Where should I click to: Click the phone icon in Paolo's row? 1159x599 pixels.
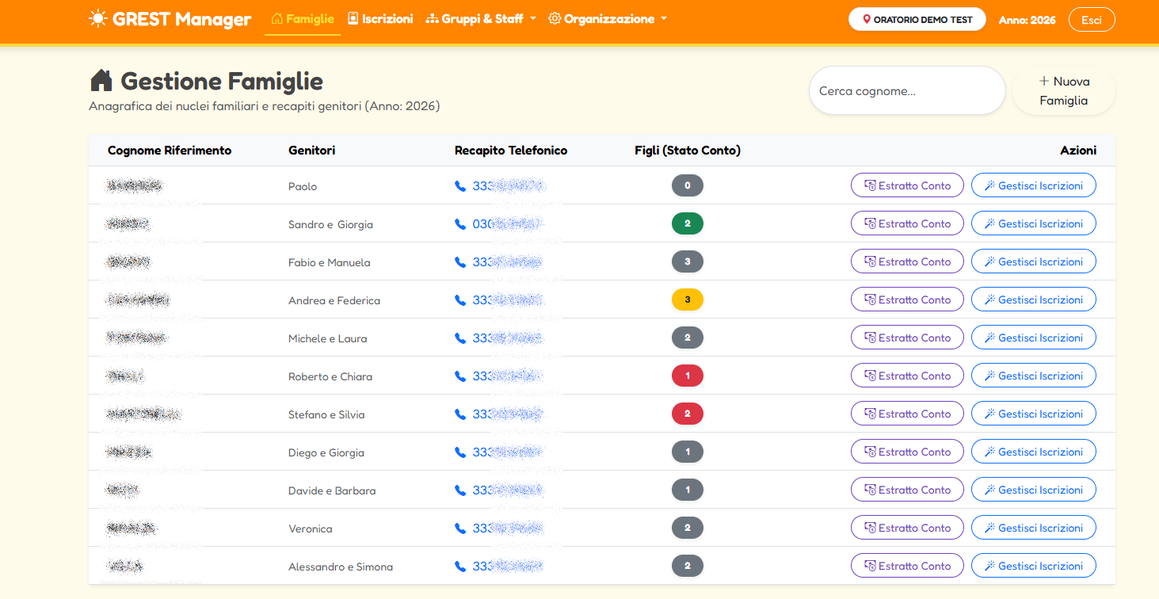pyautogui.click(x=460, y=186)
